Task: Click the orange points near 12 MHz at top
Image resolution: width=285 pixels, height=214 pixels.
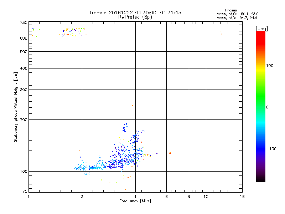Action: coord(221,32)
